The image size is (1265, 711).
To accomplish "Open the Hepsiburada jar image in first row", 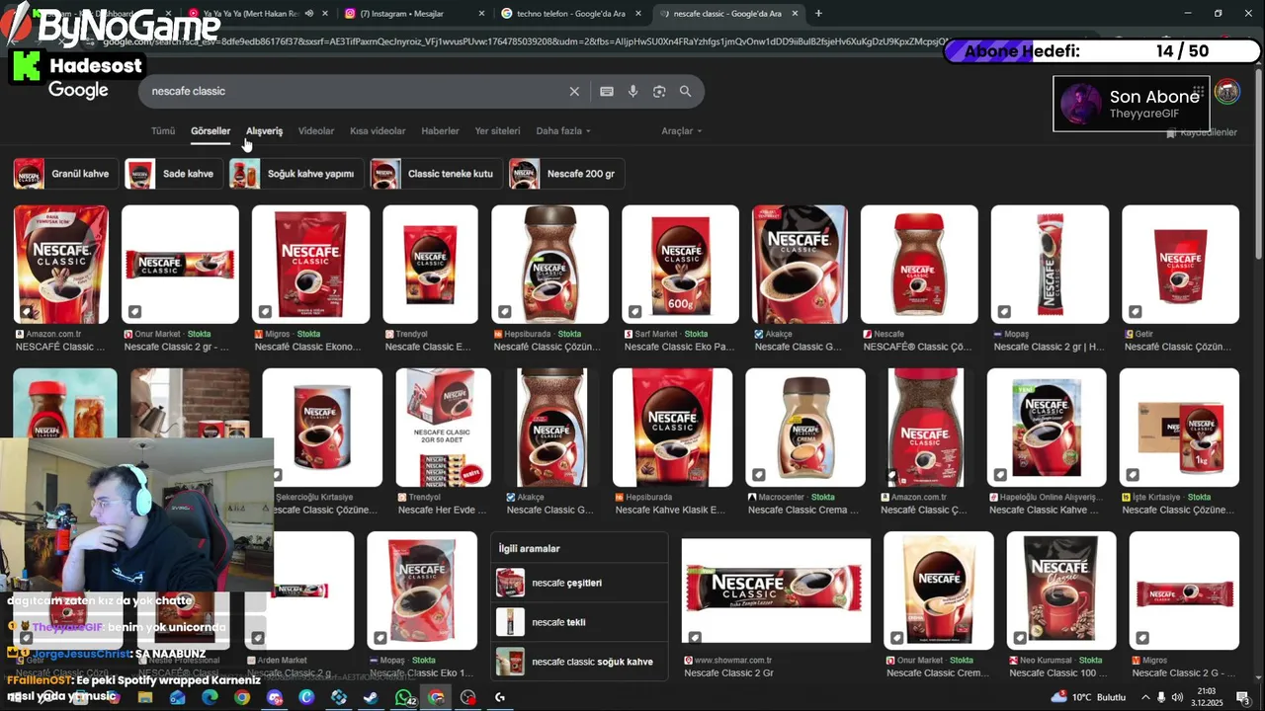I will click(550, 265).
